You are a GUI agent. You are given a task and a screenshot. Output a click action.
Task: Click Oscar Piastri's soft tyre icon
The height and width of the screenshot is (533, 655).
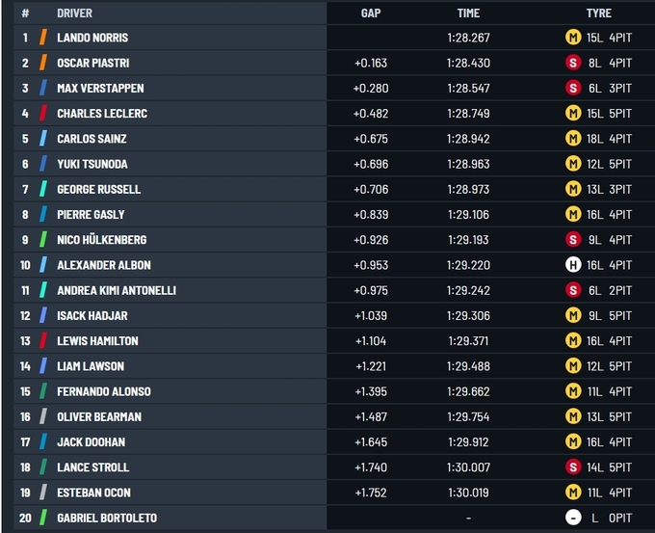tap(572, 63)
